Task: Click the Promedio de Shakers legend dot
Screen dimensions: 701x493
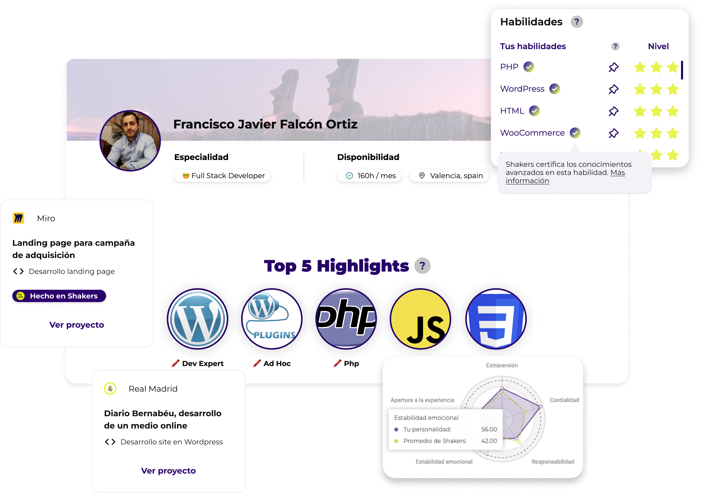Action: coord(396,441)
